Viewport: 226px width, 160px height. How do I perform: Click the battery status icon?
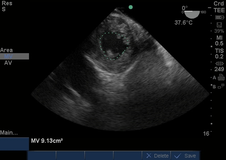coord(220,17)
